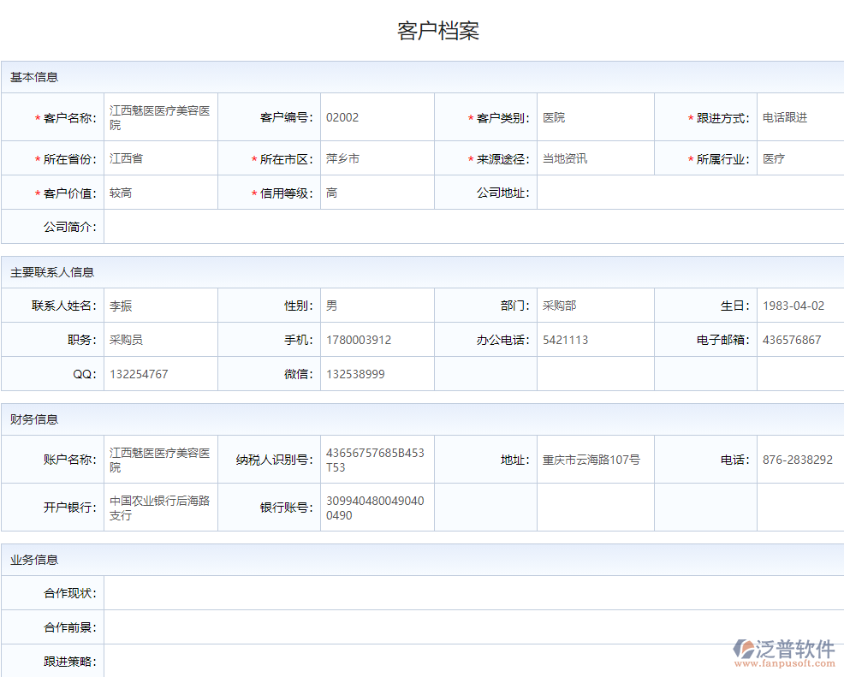This screenshot has width=844, height=677.
Task: Click the 联系人姓名 field containing 李振
Action: tap(160, 306)
